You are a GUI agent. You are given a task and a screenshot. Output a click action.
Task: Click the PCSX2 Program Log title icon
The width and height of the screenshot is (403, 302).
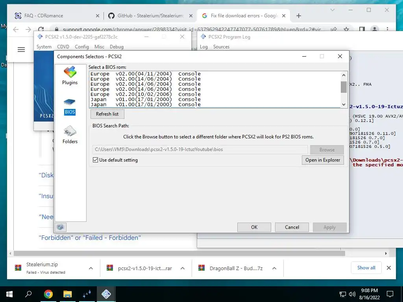point(203,37)
